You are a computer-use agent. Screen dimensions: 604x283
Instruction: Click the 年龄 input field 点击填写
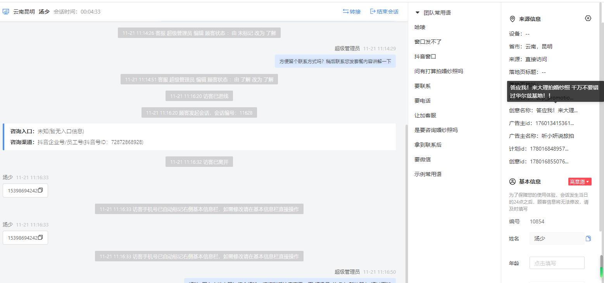557,263
